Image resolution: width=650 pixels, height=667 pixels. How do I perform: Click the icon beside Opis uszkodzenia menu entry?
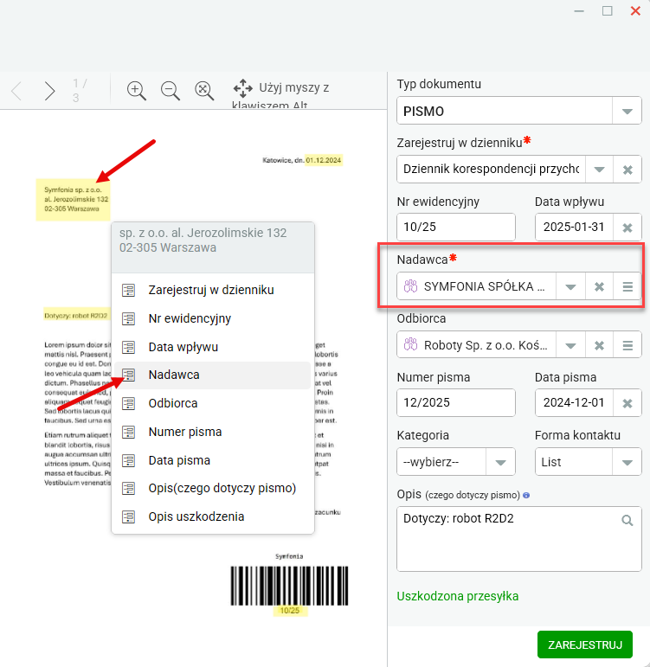tap(129, 516)
